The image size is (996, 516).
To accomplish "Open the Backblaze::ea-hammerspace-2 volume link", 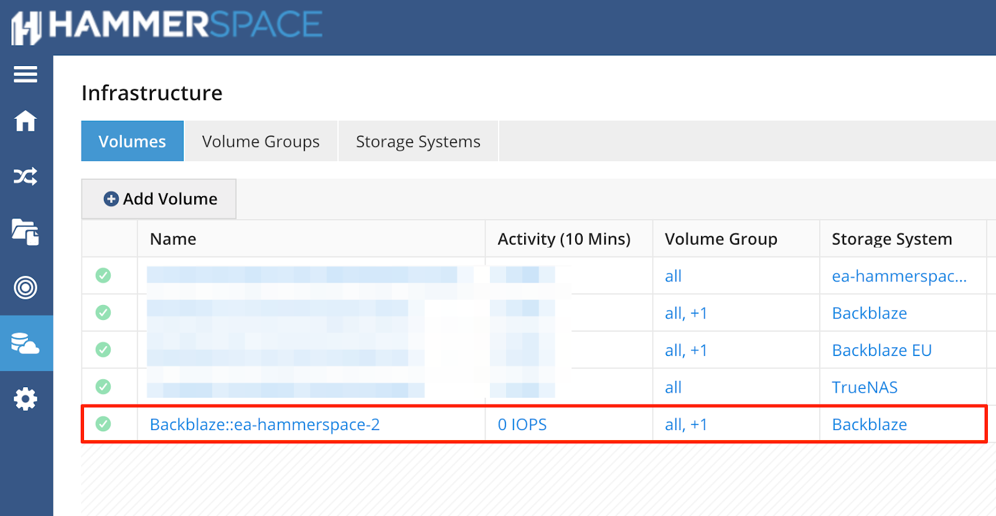I will (x=265, y=425).
